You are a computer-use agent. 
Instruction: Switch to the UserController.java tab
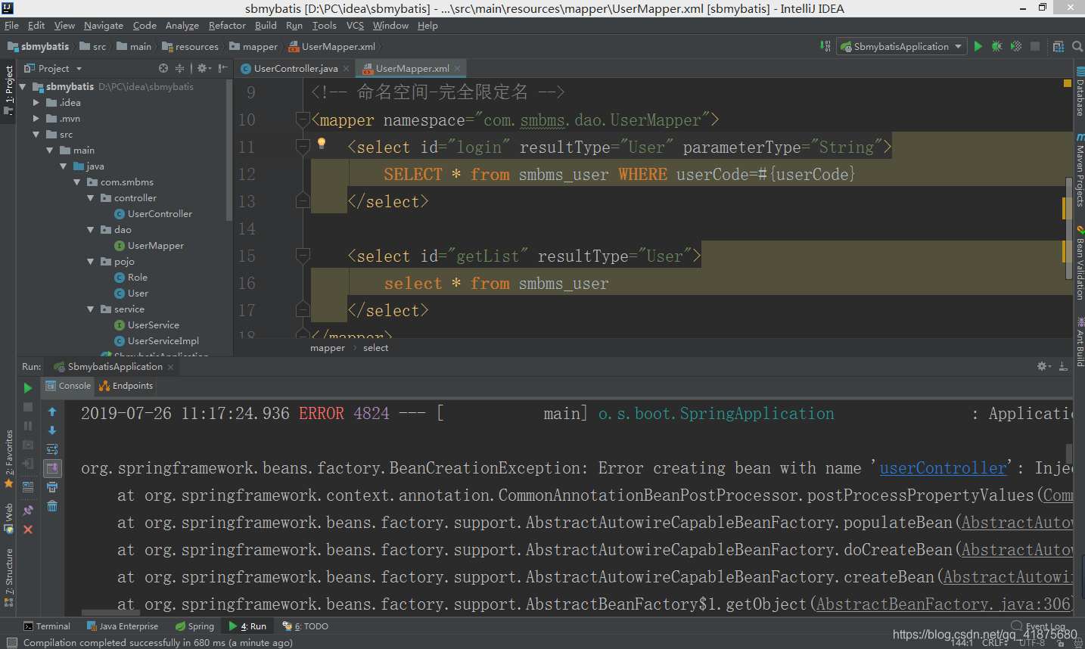295,68
